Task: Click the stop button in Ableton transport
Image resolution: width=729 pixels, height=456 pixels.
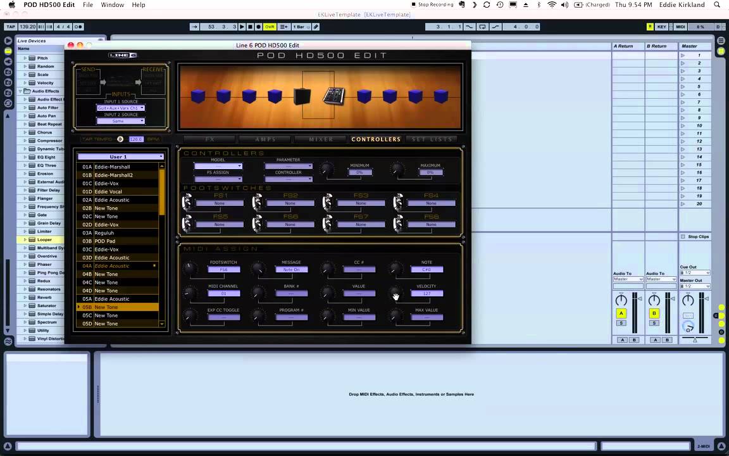Action: (x=250, y=27)
